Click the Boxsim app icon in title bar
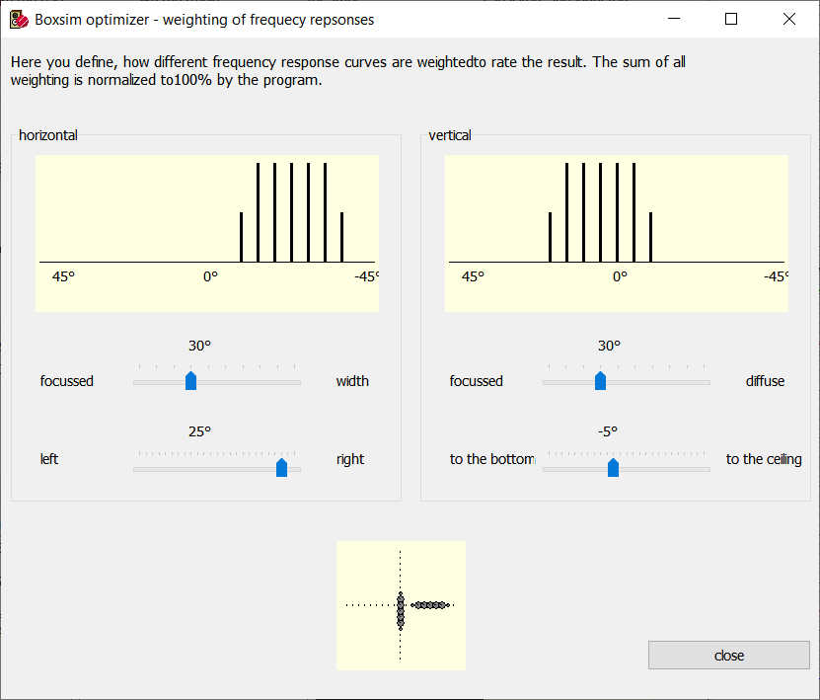The width and height of the screenshot is (820, 700). [18, 19]
